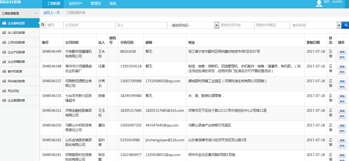Image resolution: width=349 pixels, height=161 pixels.
Task: Click the 邮箱 column header
Action: [149, 42]
